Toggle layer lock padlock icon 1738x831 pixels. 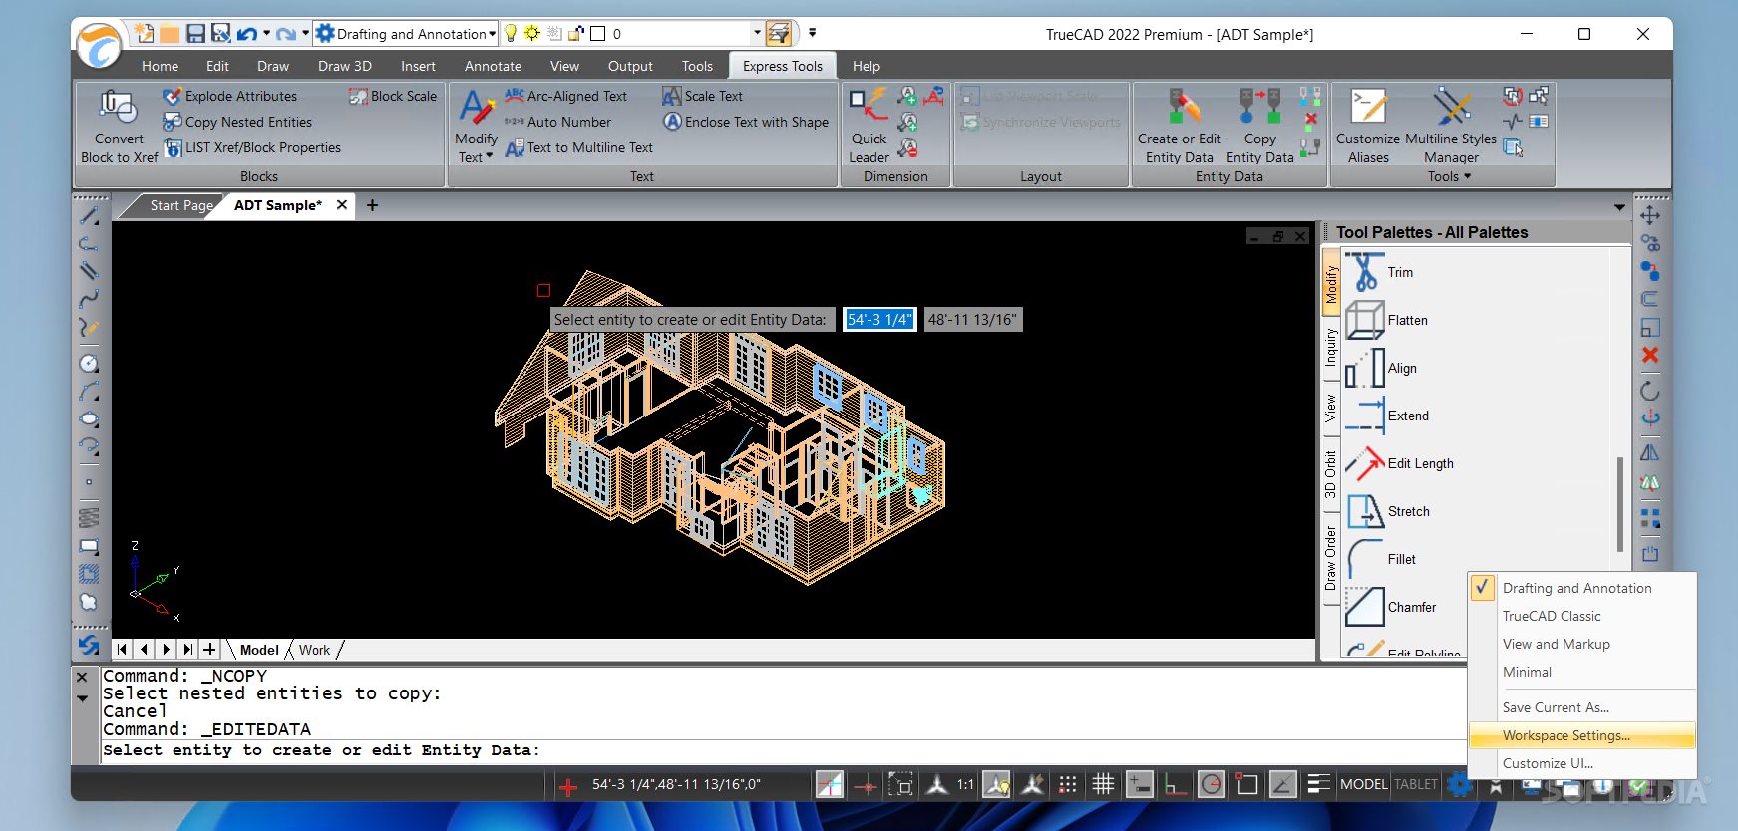tap(576, 34)
